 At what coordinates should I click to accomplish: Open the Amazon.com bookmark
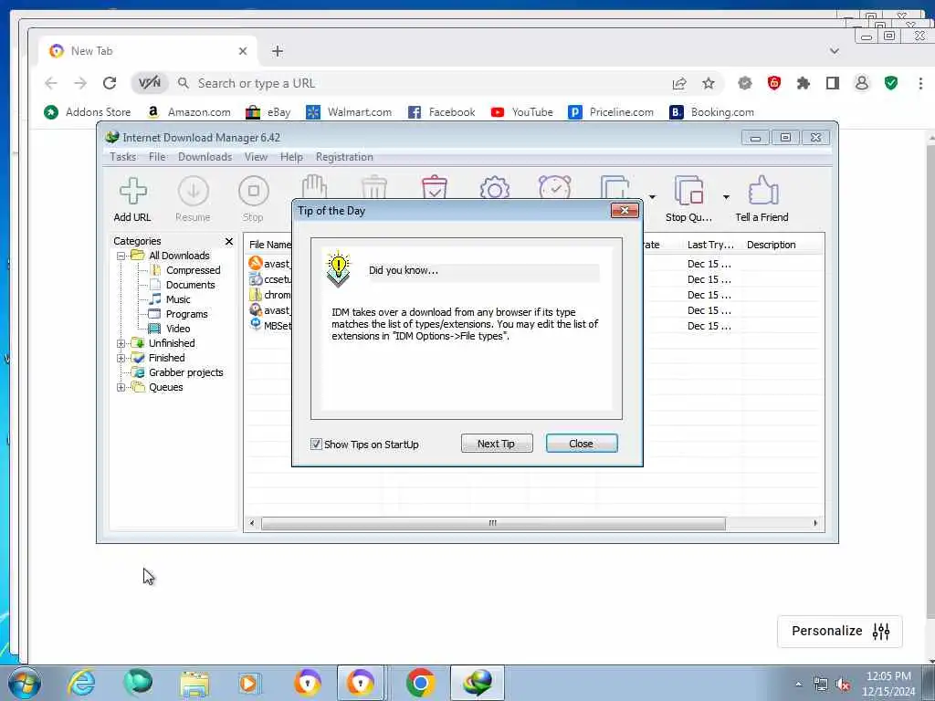[x=188, y=112]
